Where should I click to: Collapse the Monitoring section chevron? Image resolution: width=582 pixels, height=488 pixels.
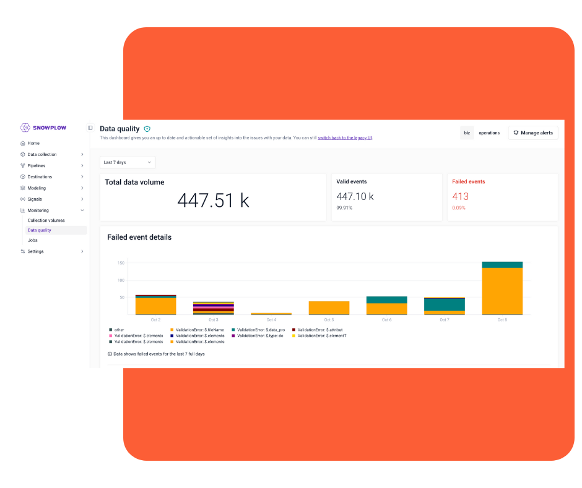(x=82, y=210)
